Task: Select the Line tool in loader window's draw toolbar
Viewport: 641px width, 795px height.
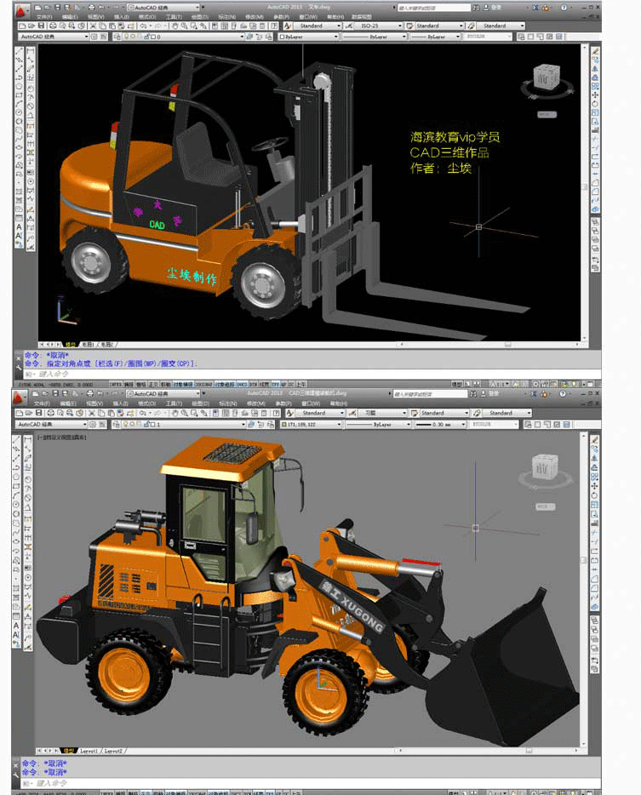Action: pyautogui.click(x=17, y=439)
